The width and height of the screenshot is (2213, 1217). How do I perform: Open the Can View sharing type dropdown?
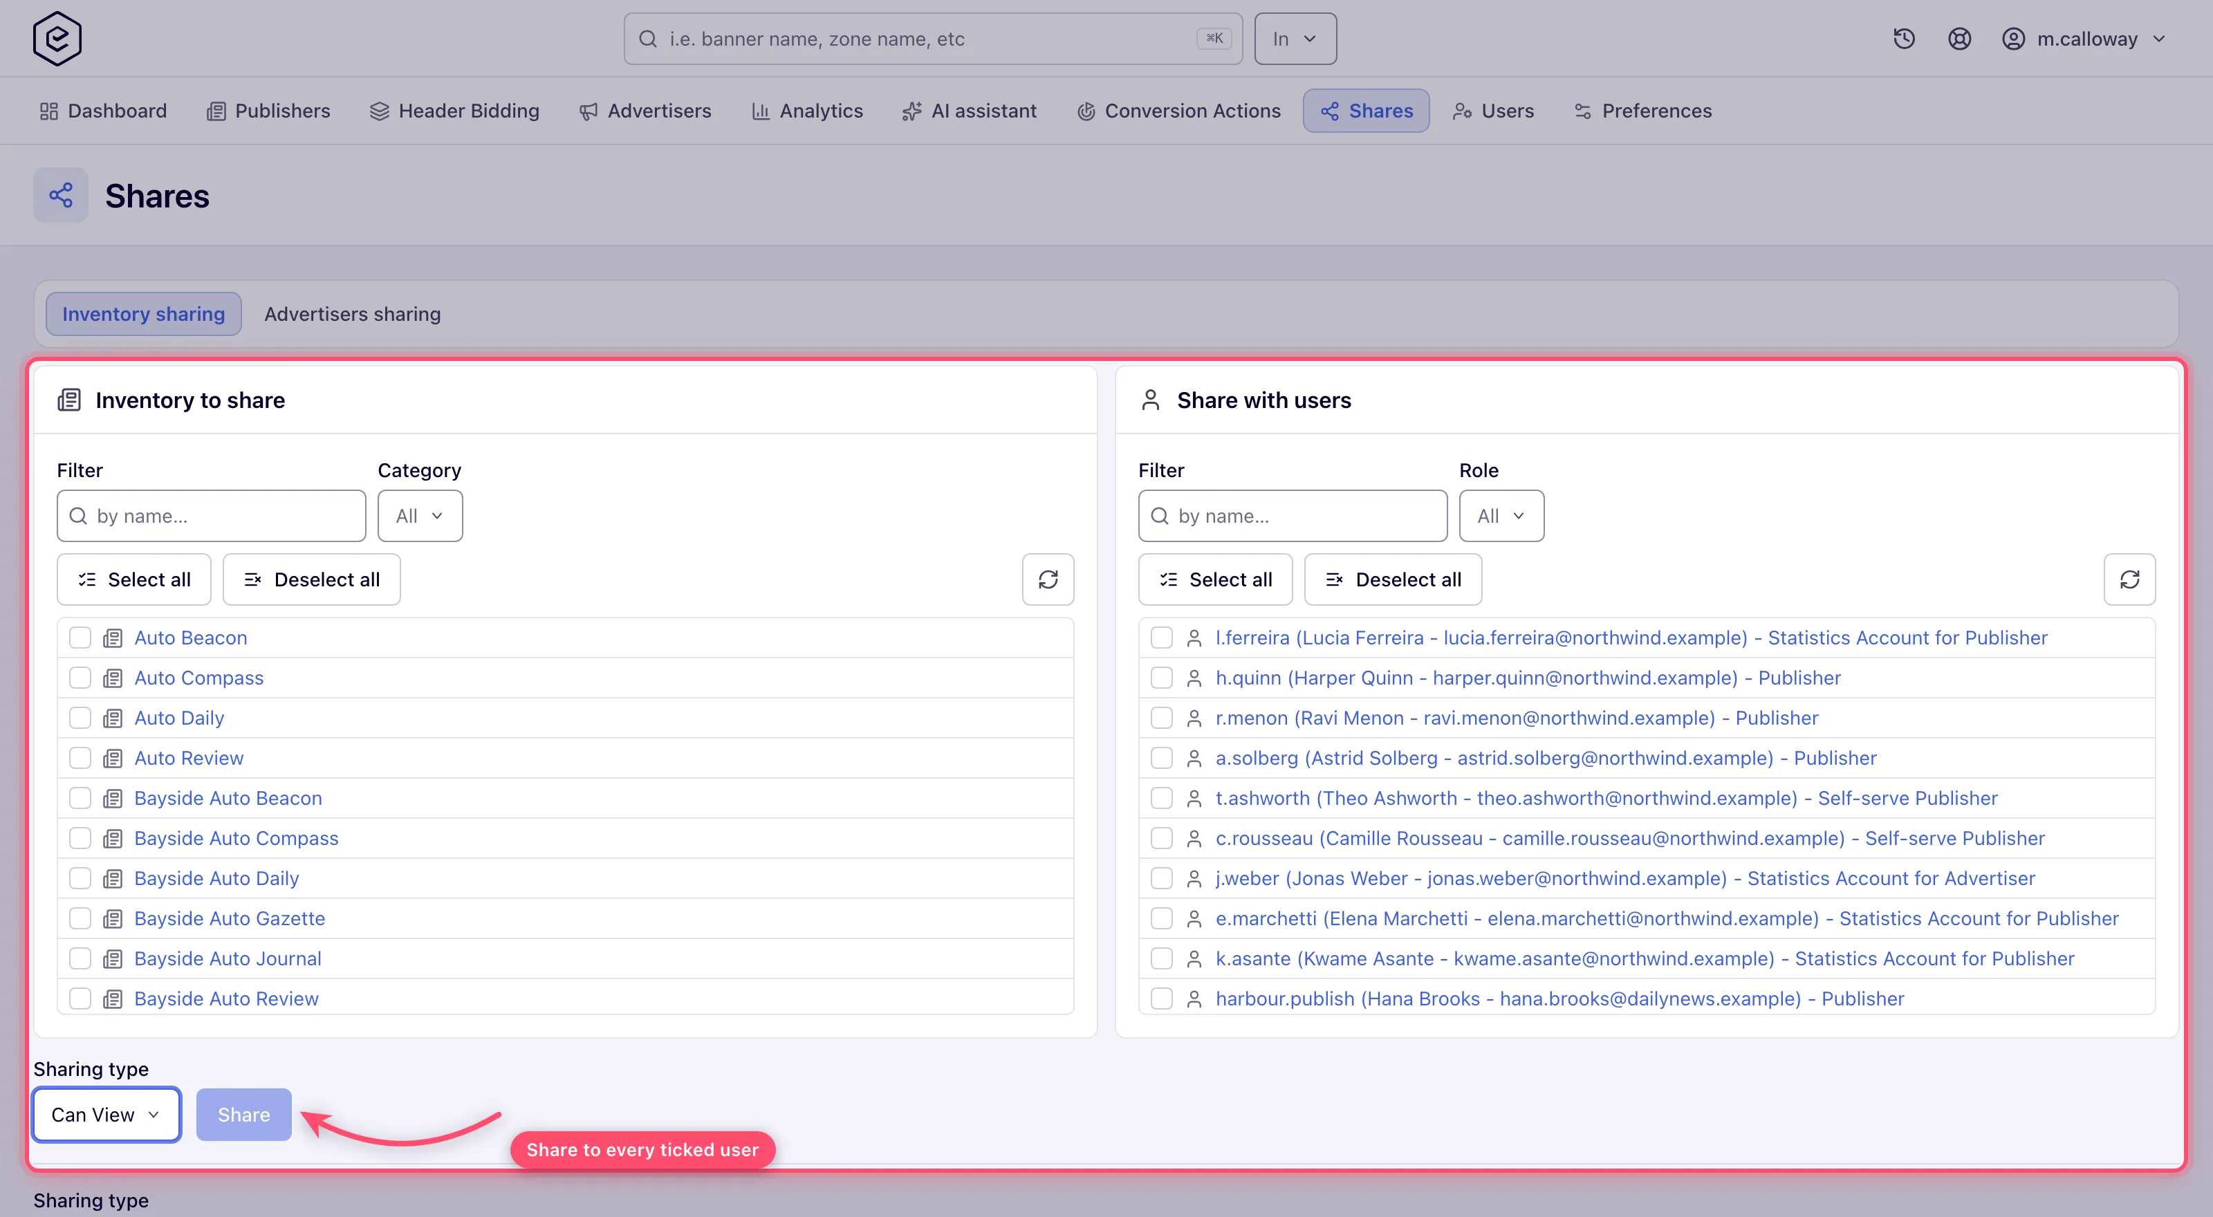(x=107, y=1115)
